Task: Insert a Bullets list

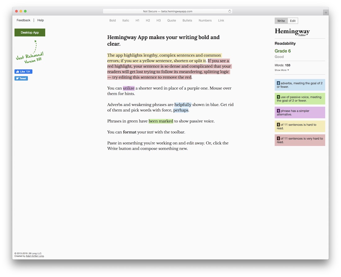Action: coord(187,20)
